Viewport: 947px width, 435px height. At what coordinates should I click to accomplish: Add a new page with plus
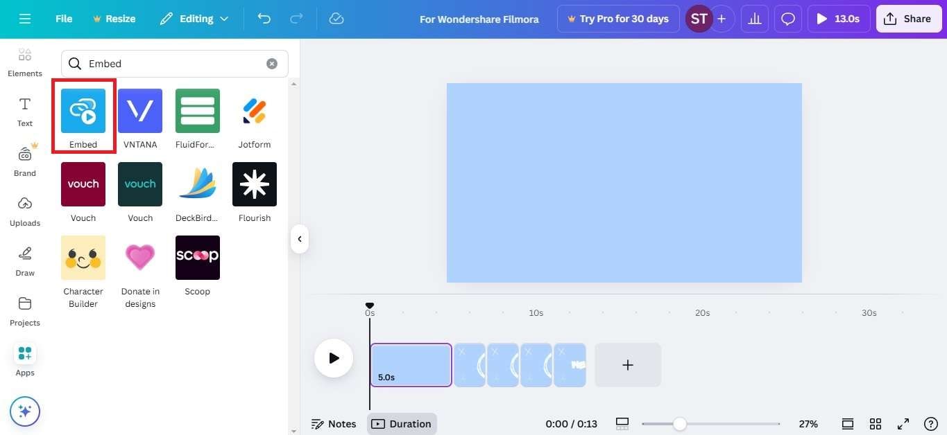point(628,365)
